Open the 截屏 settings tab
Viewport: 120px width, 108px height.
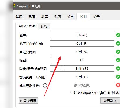click(45, 17)
